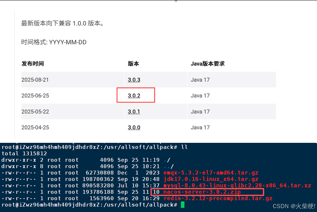Click the 时间格式: YYYY-MM-DD line
Image resolution: width=317 pixels, height=212 pixels.
54,42
